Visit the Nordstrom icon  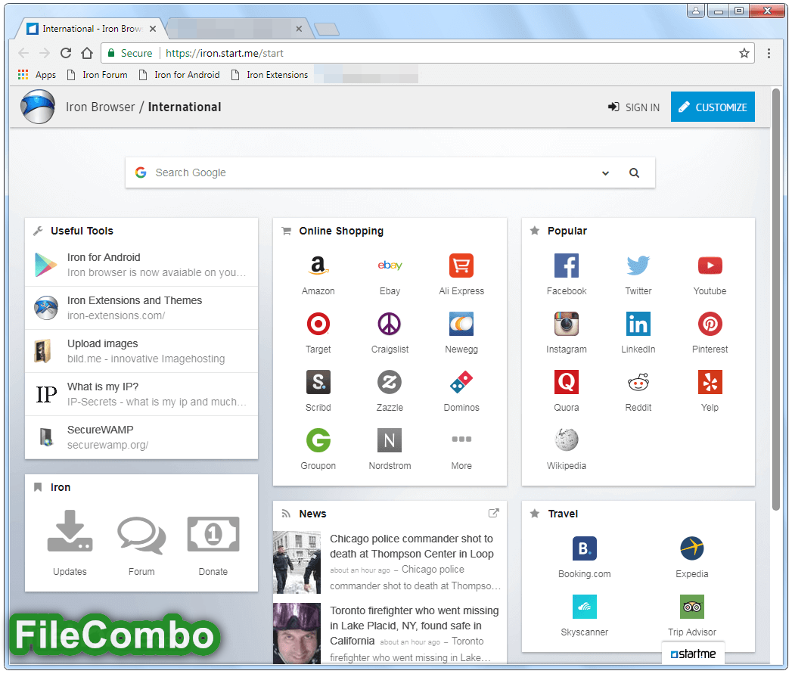390,440
